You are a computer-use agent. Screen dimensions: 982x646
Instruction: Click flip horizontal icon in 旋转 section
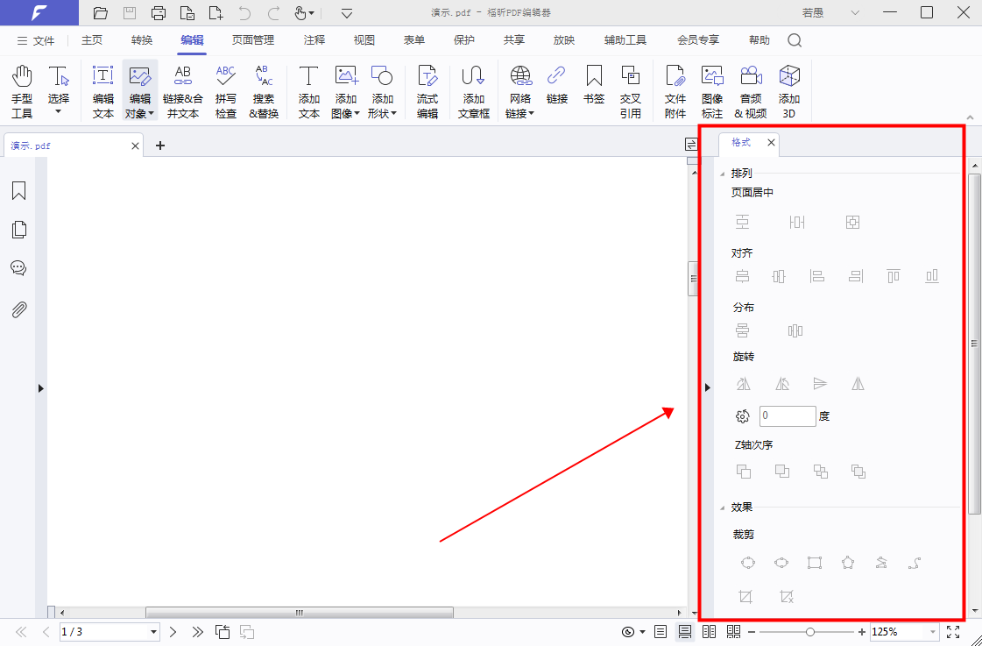point(858,383)
